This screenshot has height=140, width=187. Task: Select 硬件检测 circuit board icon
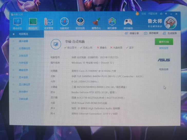click(x=33, y=22)
